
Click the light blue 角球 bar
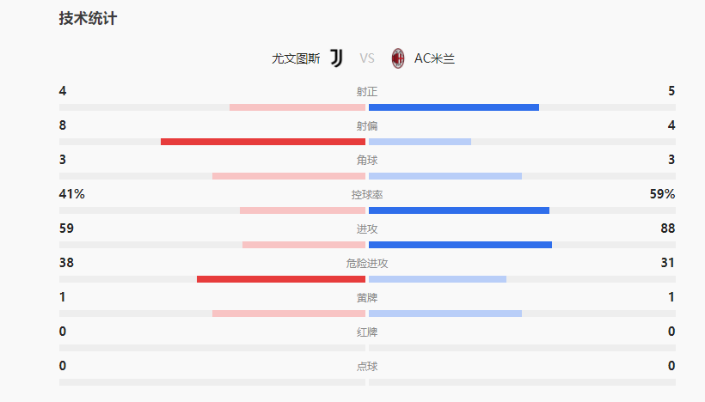point(445,176)
